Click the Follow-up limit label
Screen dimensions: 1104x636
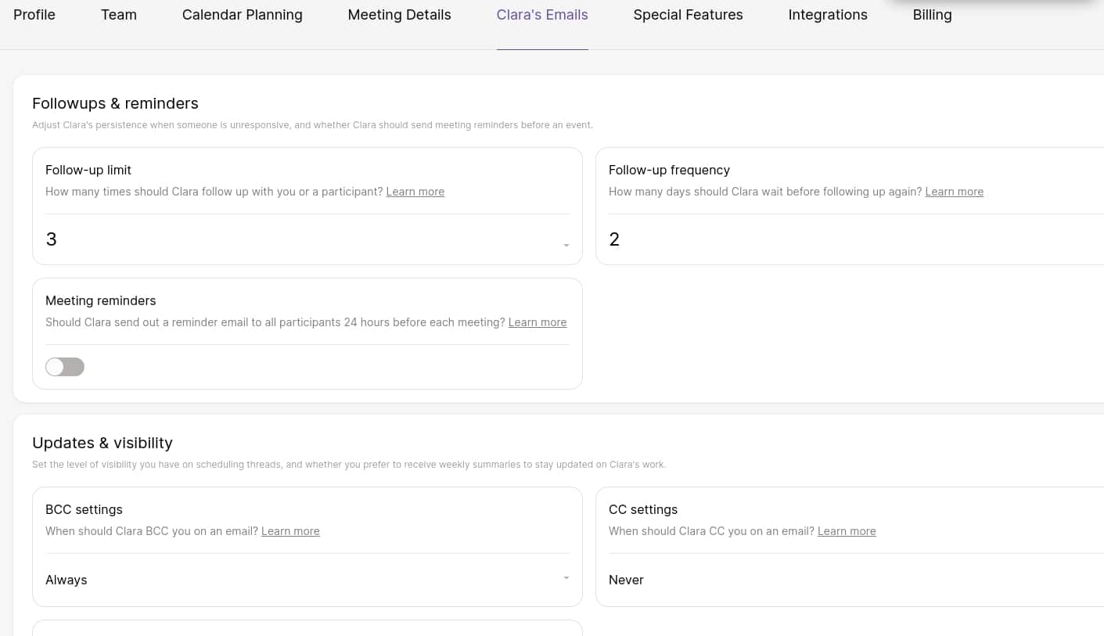point(88,170)
